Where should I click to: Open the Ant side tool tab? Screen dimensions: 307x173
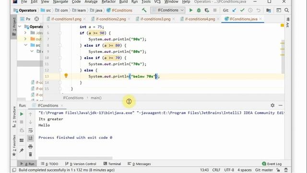tap(288, 23)
